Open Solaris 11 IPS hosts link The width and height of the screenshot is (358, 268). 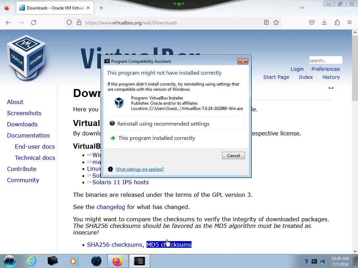click(120, 182)
